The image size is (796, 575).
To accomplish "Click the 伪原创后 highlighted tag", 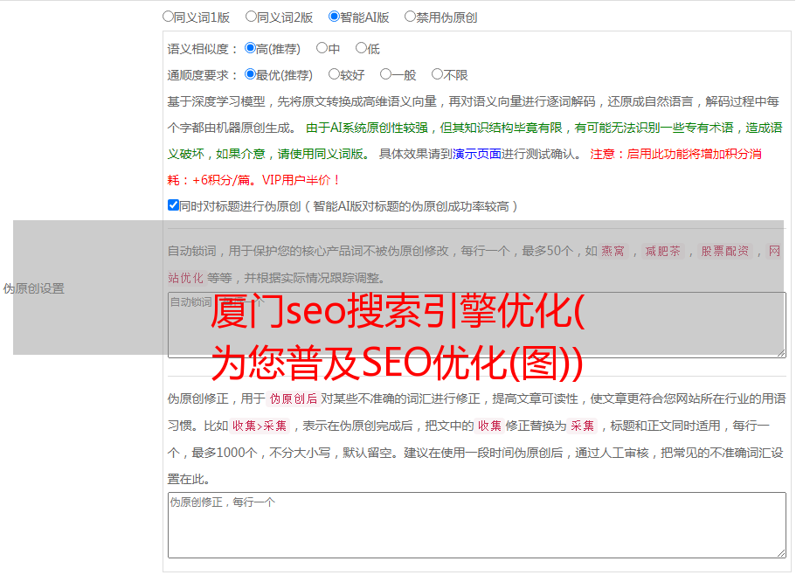I will click(294, 398).
